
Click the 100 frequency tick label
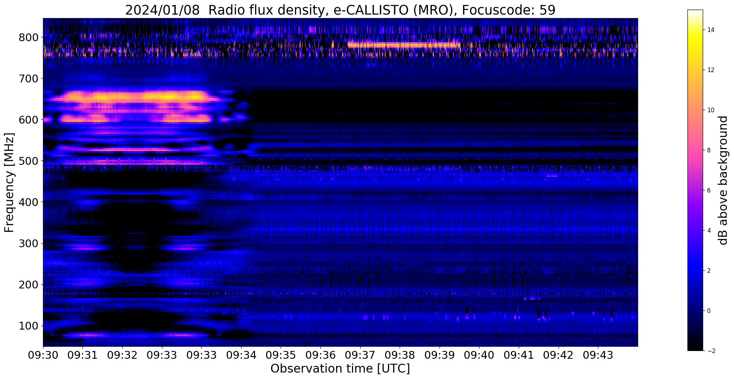click(x=28, y=326)
